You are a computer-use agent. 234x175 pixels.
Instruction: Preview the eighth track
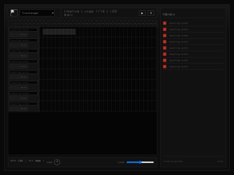23,109
